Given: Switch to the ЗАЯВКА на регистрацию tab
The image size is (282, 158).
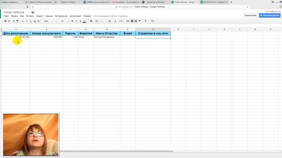Looking at the screenshot, I should (97, 2).
